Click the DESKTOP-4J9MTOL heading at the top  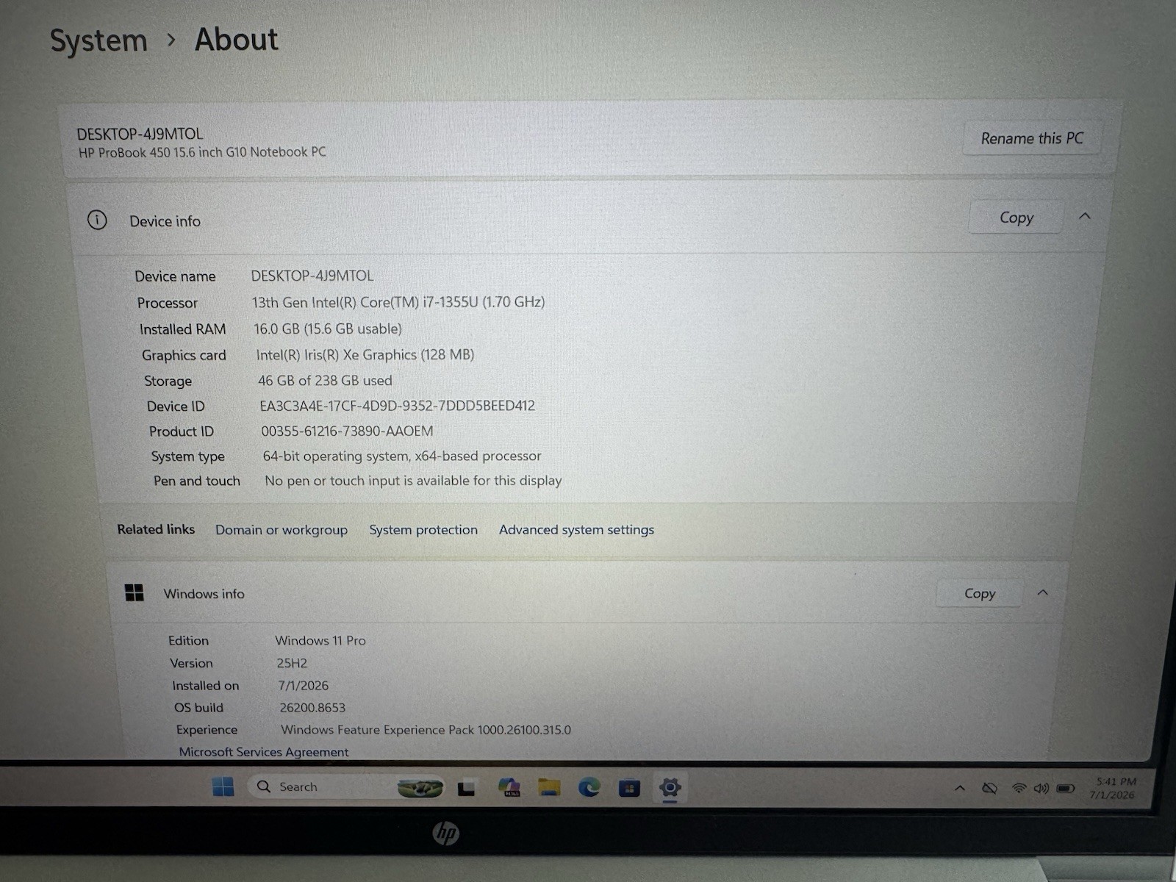pos(140,134)
